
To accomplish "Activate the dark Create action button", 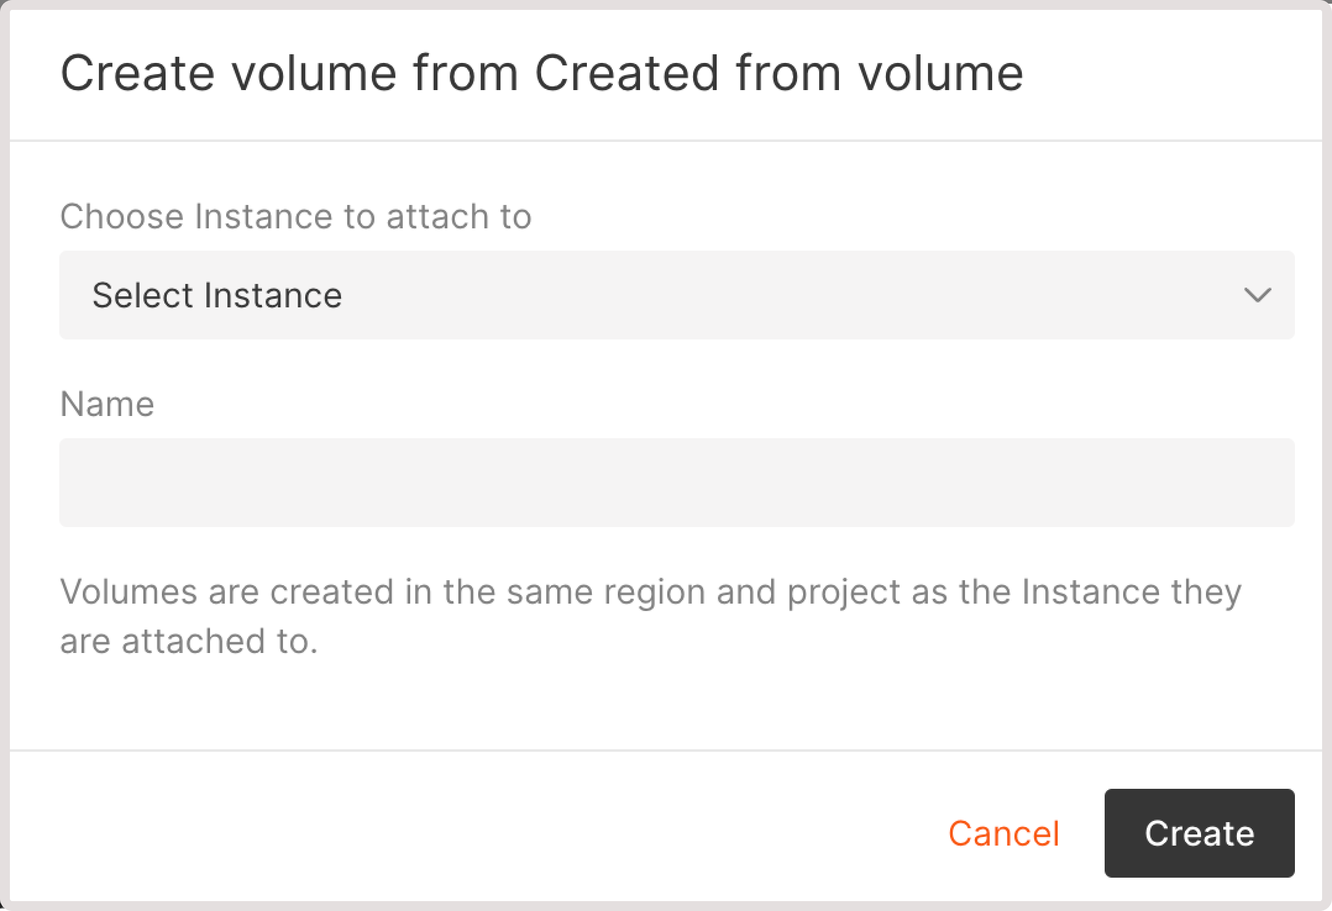I will 1199,833.
